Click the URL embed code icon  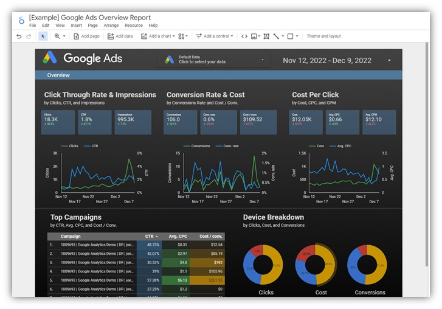coord(244,36)
